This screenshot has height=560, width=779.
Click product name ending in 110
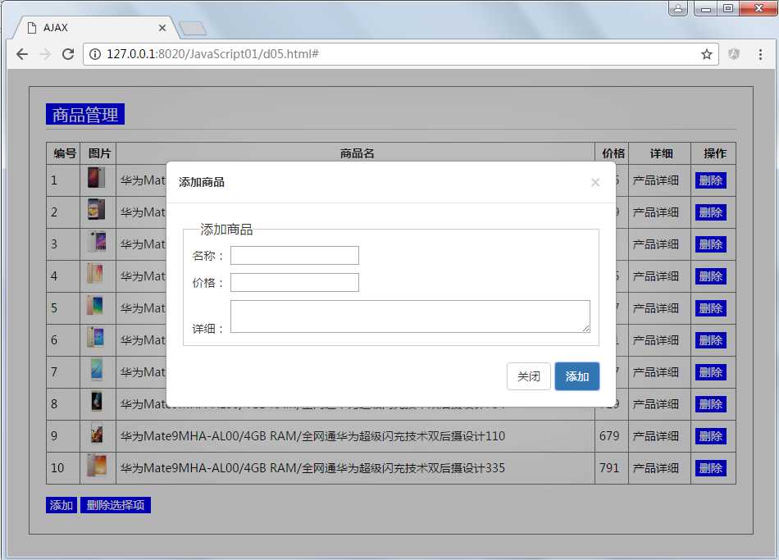[x=312, y=436]
